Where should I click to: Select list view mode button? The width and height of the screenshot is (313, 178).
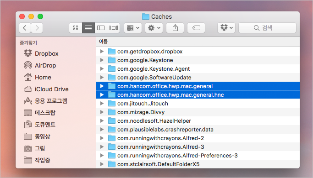pos(88,28)
